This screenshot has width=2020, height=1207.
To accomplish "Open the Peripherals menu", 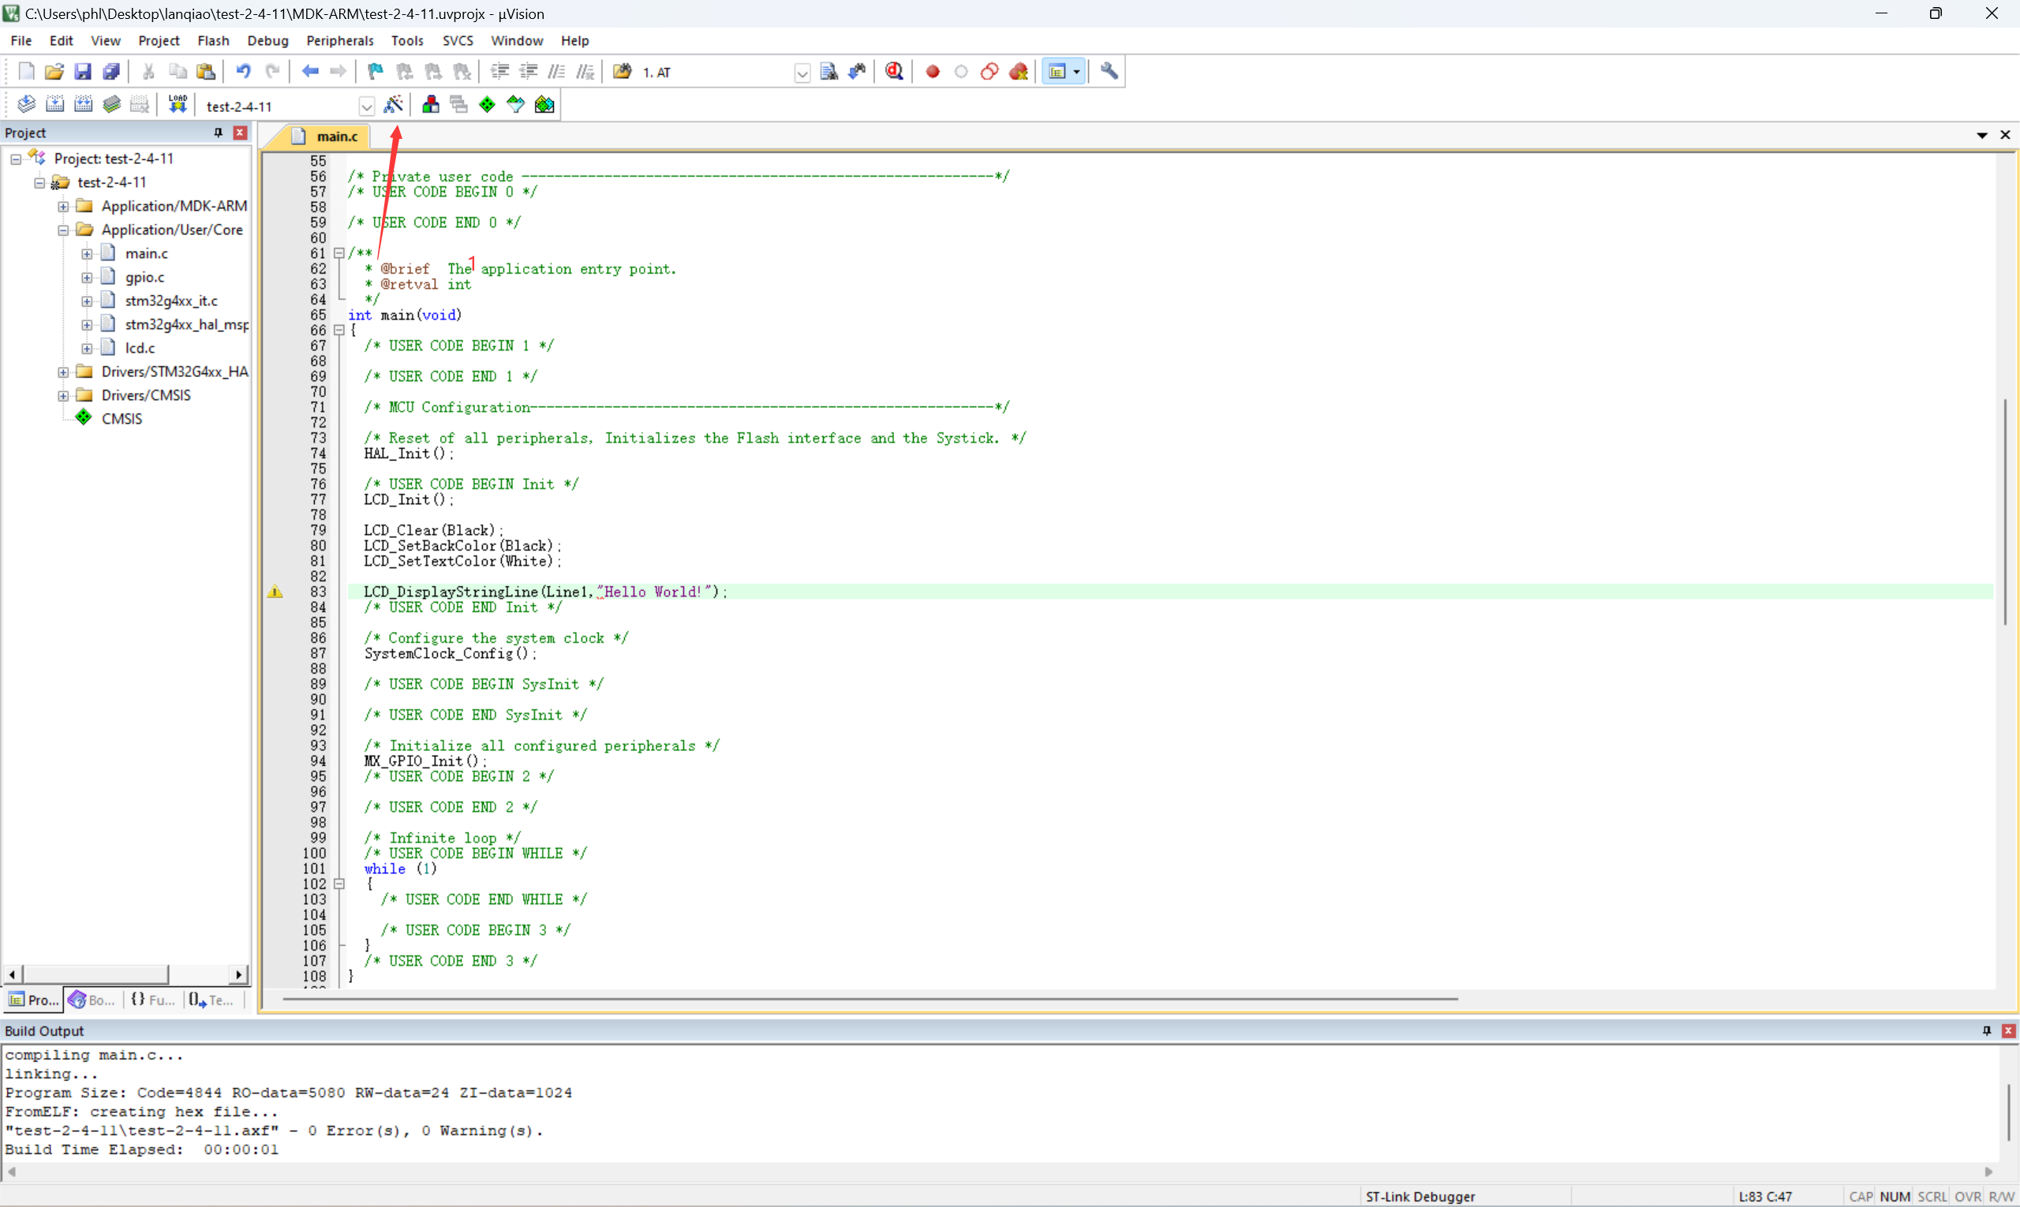I will pos(339,40).
